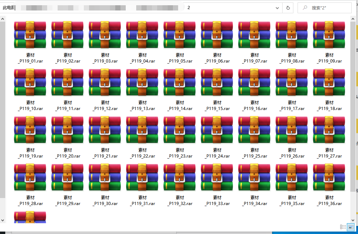The height and width of the screenshot is (234, 358).
Task: Select the 素材_P119_24.rar archive icon
Action: coord(217,130)
